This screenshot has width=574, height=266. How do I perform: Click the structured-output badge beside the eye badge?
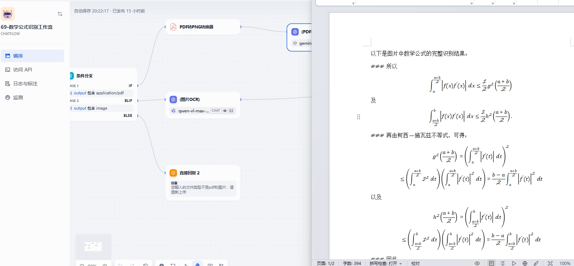click(231, 111)
